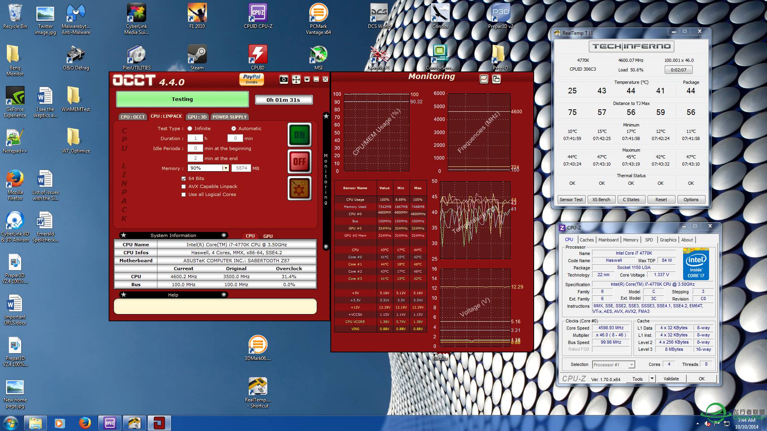Viewport: 767px width, 431px height.
Task: Open Windows Start button
Action: pos(10,423)
